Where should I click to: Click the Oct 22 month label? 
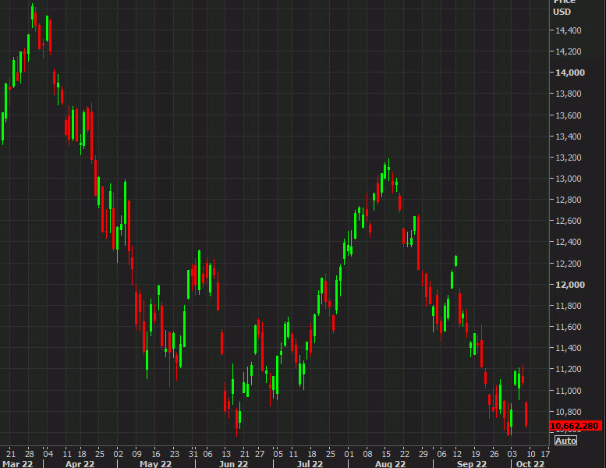click(530, 464)
